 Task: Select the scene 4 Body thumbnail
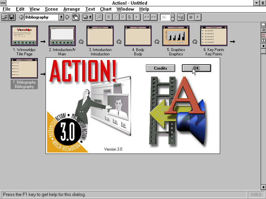tap(138, 36)
